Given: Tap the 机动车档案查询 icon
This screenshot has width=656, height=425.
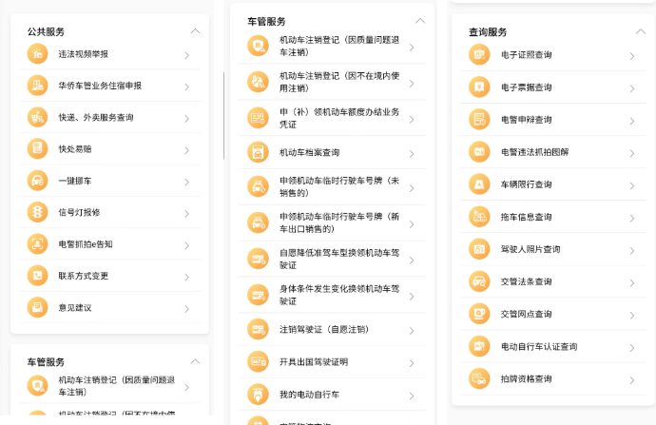Looking at the screenshot, I should pos(257,152).
